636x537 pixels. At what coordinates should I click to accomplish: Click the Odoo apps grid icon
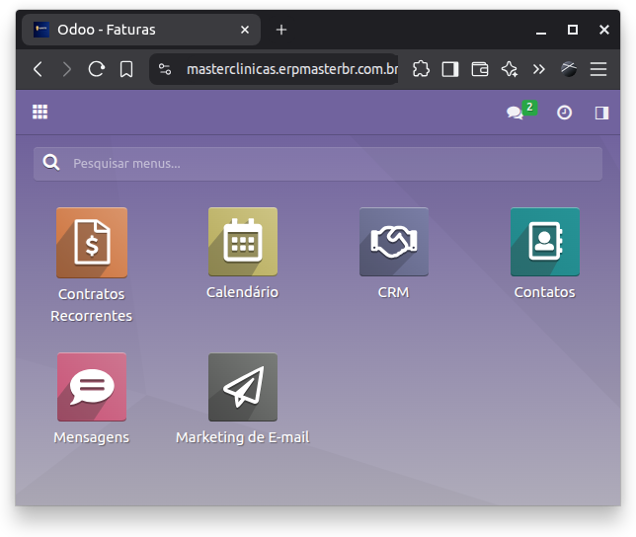(x=40, y=113)
